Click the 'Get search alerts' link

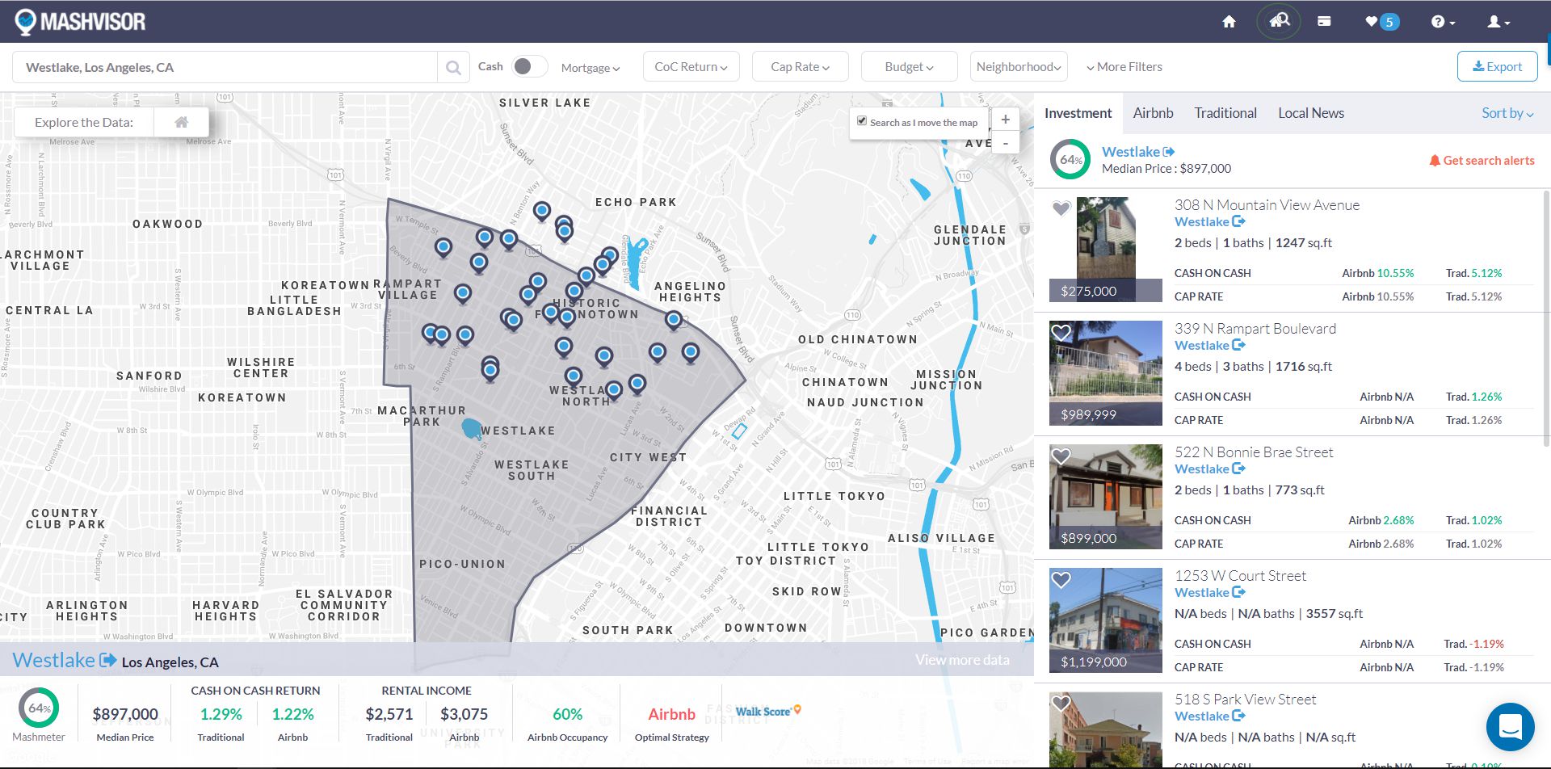click(x=1482, y=161)
